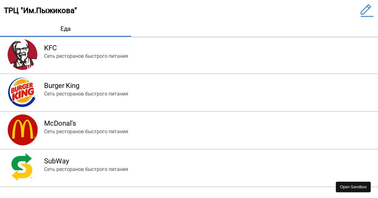Click the blue indicator bar under Еда
The image size is (378, 198).
[66, 36]
